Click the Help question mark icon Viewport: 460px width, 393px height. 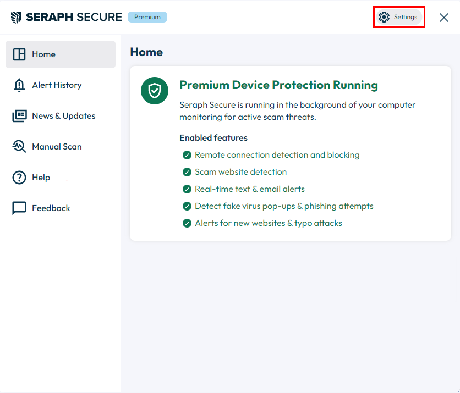pos(19,178)
